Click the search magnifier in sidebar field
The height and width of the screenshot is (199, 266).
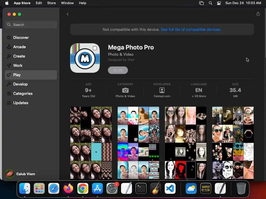9,25
